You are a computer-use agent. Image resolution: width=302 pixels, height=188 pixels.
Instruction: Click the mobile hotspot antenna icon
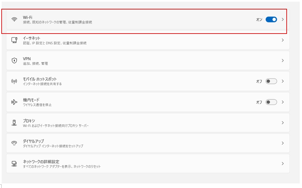click(x=14, y=81)
